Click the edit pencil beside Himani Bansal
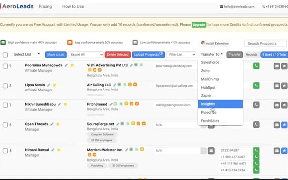 [x=53, y=150]
